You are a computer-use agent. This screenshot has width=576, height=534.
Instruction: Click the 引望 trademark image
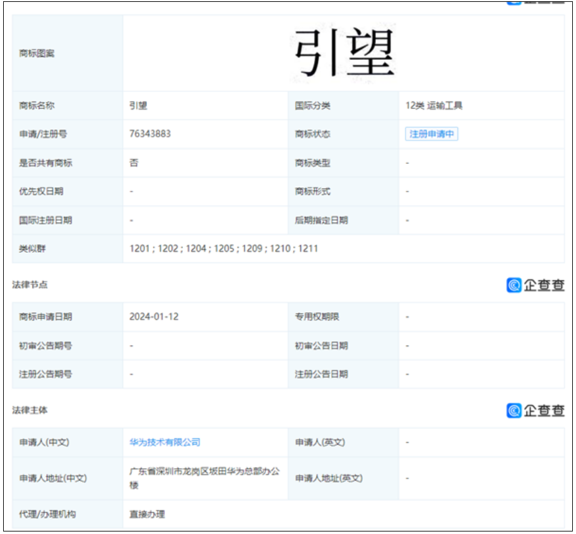344,53
